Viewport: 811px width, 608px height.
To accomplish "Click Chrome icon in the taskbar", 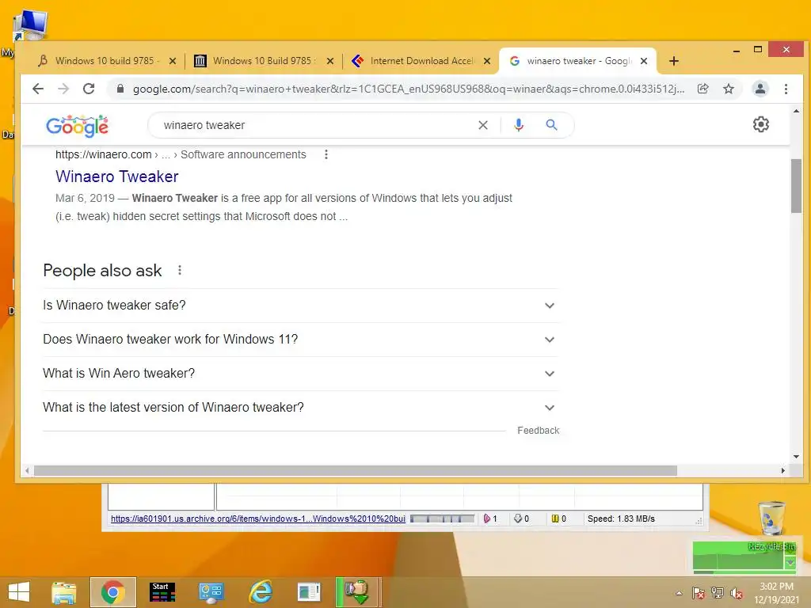I will tap(113, 592).
